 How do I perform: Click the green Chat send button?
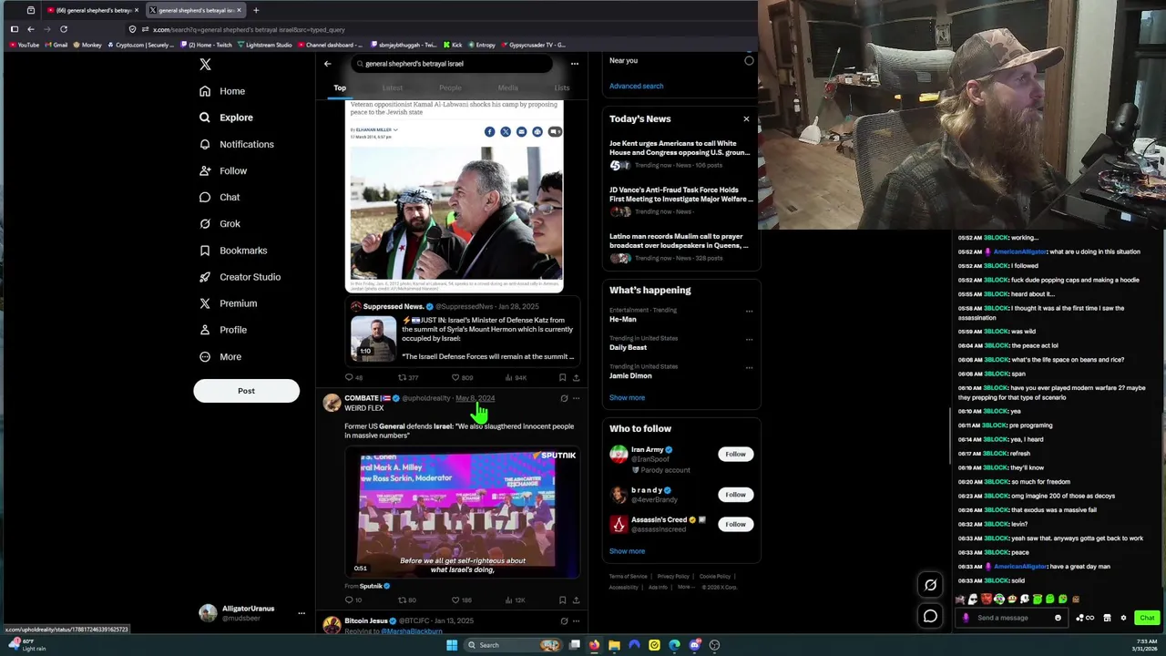1147,618
